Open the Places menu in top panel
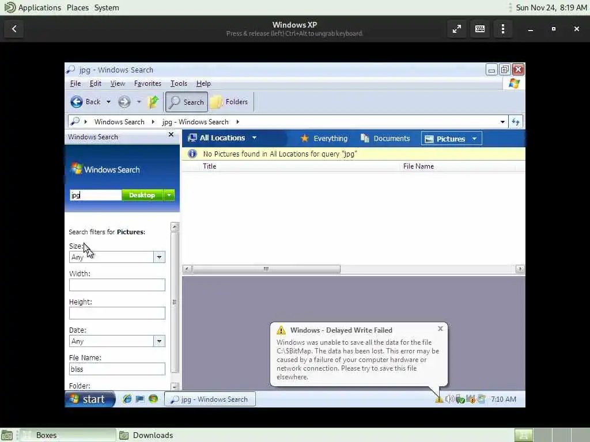 click(78, 7)
